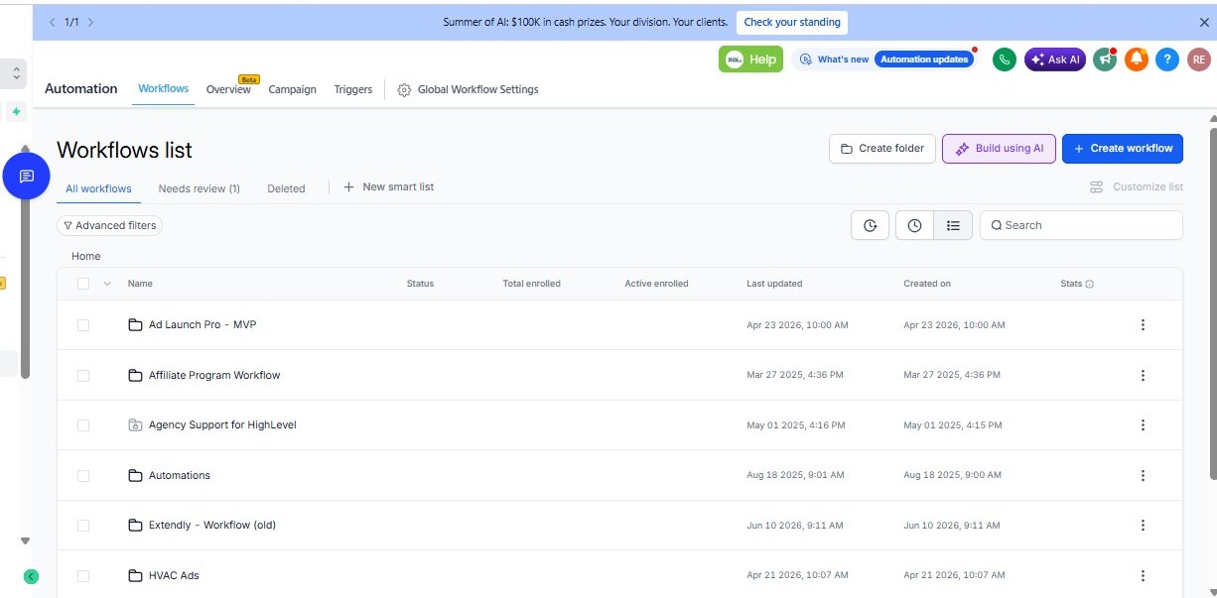Open the phone dialer icon
Image resolution: width=1217 pixels, height=598 pixels.
coord(1004,60)
